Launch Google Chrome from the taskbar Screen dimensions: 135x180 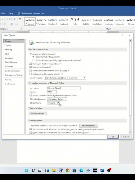click(67, 170)
